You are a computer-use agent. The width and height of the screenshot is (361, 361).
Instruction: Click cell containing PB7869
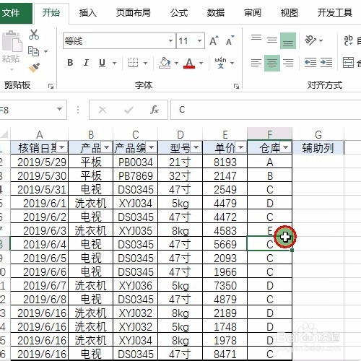[x=136, y=175]
